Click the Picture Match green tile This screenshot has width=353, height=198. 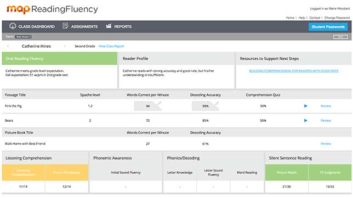287,173
